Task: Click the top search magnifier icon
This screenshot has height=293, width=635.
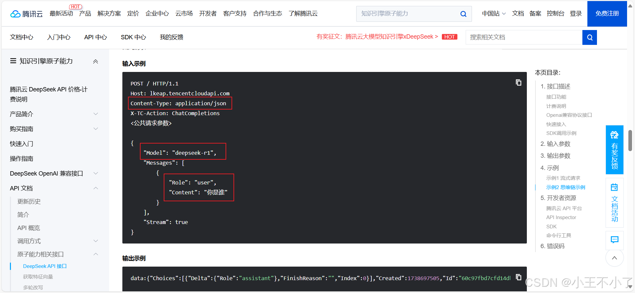Action: [463, 14]
